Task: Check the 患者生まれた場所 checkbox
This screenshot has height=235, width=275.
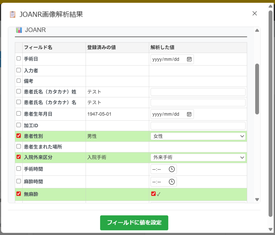Action: coord(19,146)
